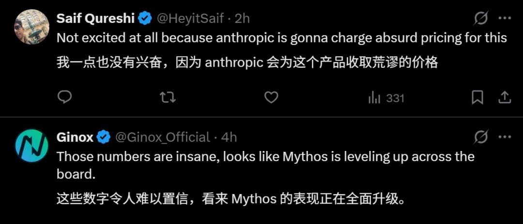This screenshot has width=523, height=224.
Task: Click the Saif Qureshi display name
Action: 95,18
